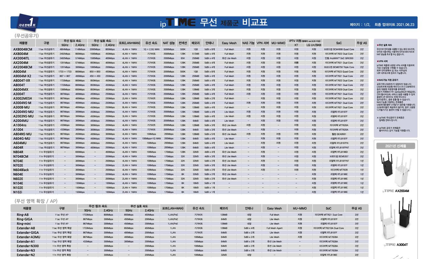The image size is (428, 259).
Task: Click the 인텔 AnyWAN SoC GRX350 cell
Action: click(339, 58)
